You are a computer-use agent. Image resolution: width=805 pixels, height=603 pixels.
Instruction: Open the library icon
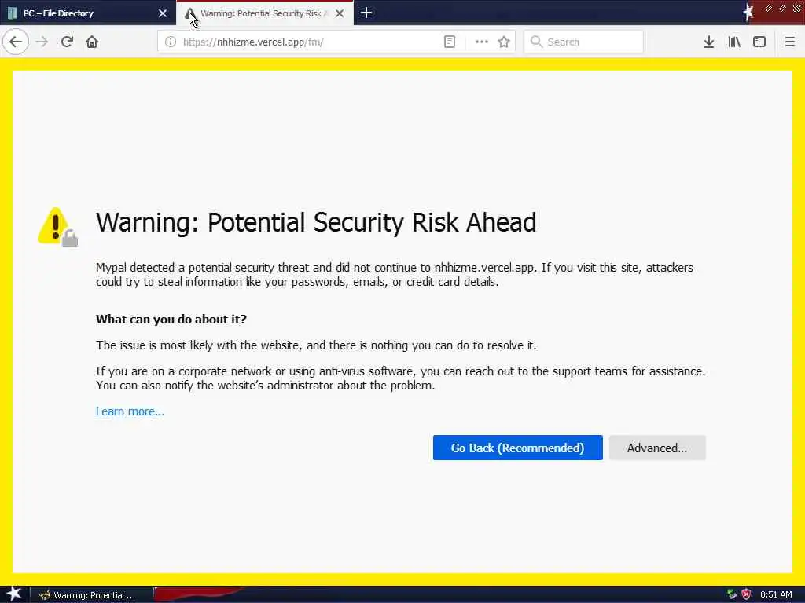pyautogui.click(x=734, y=42)
